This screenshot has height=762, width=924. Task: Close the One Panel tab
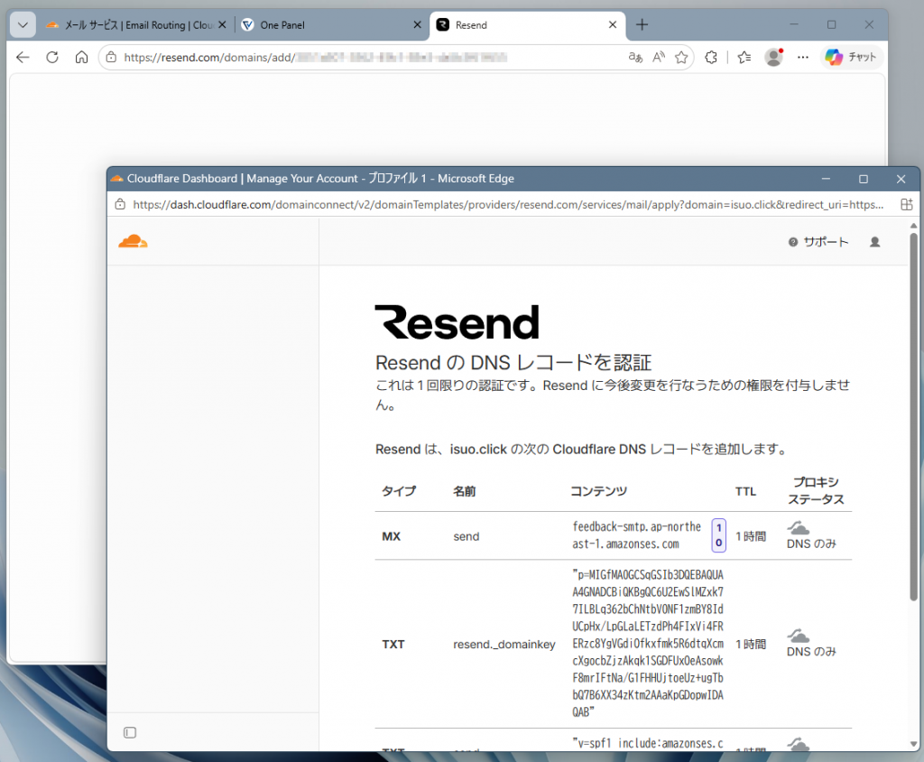pyautogui.click(x=417, y=24)
